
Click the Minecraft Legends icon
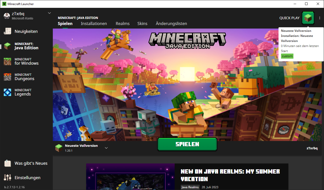(8, 92)
